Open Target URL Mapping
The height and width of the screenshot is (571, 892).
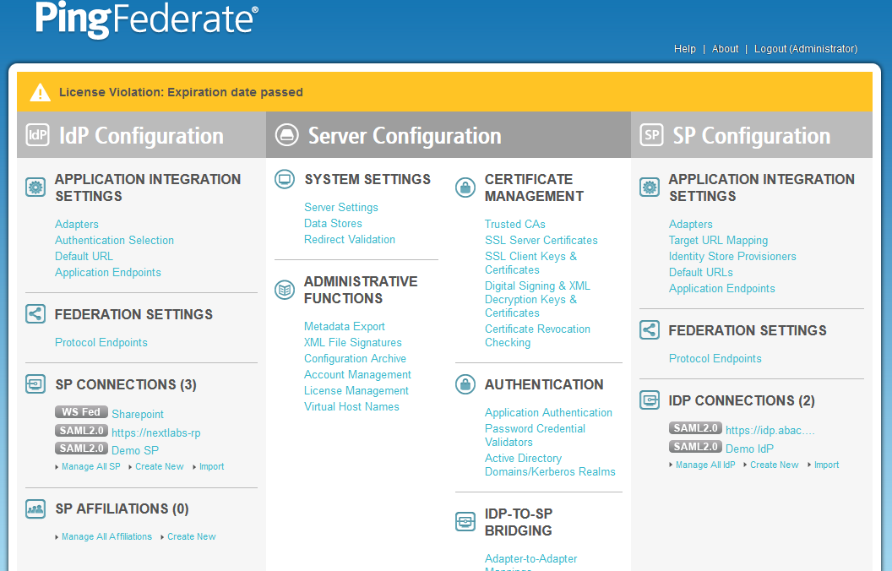click(719, 240)
